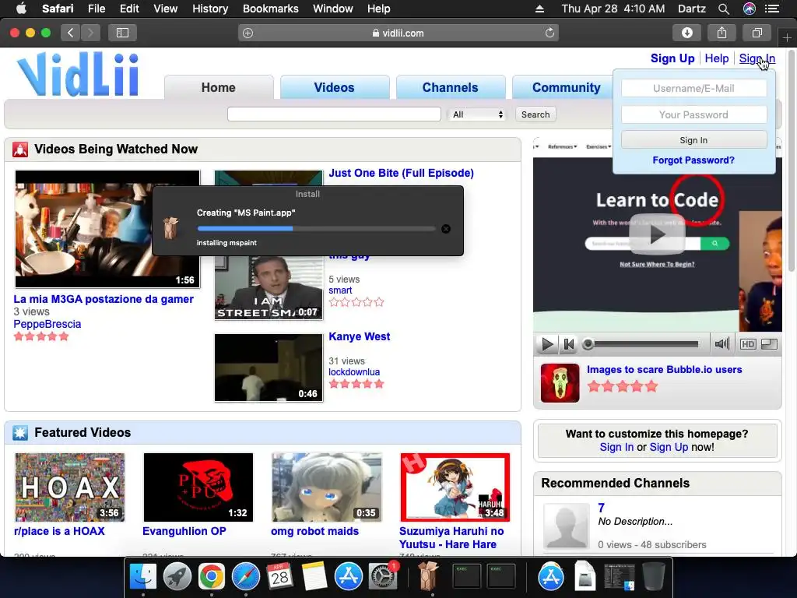Open Trash in the Dock
This screenshot has height=598, width=797.
click(x=654, y=577)
